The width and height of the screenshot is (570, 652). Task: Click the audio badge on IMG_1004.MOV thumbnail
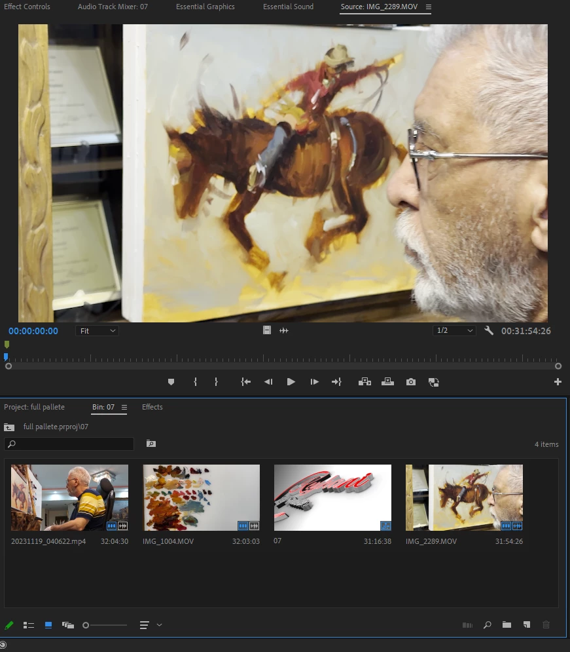click(x=254, y=526)
